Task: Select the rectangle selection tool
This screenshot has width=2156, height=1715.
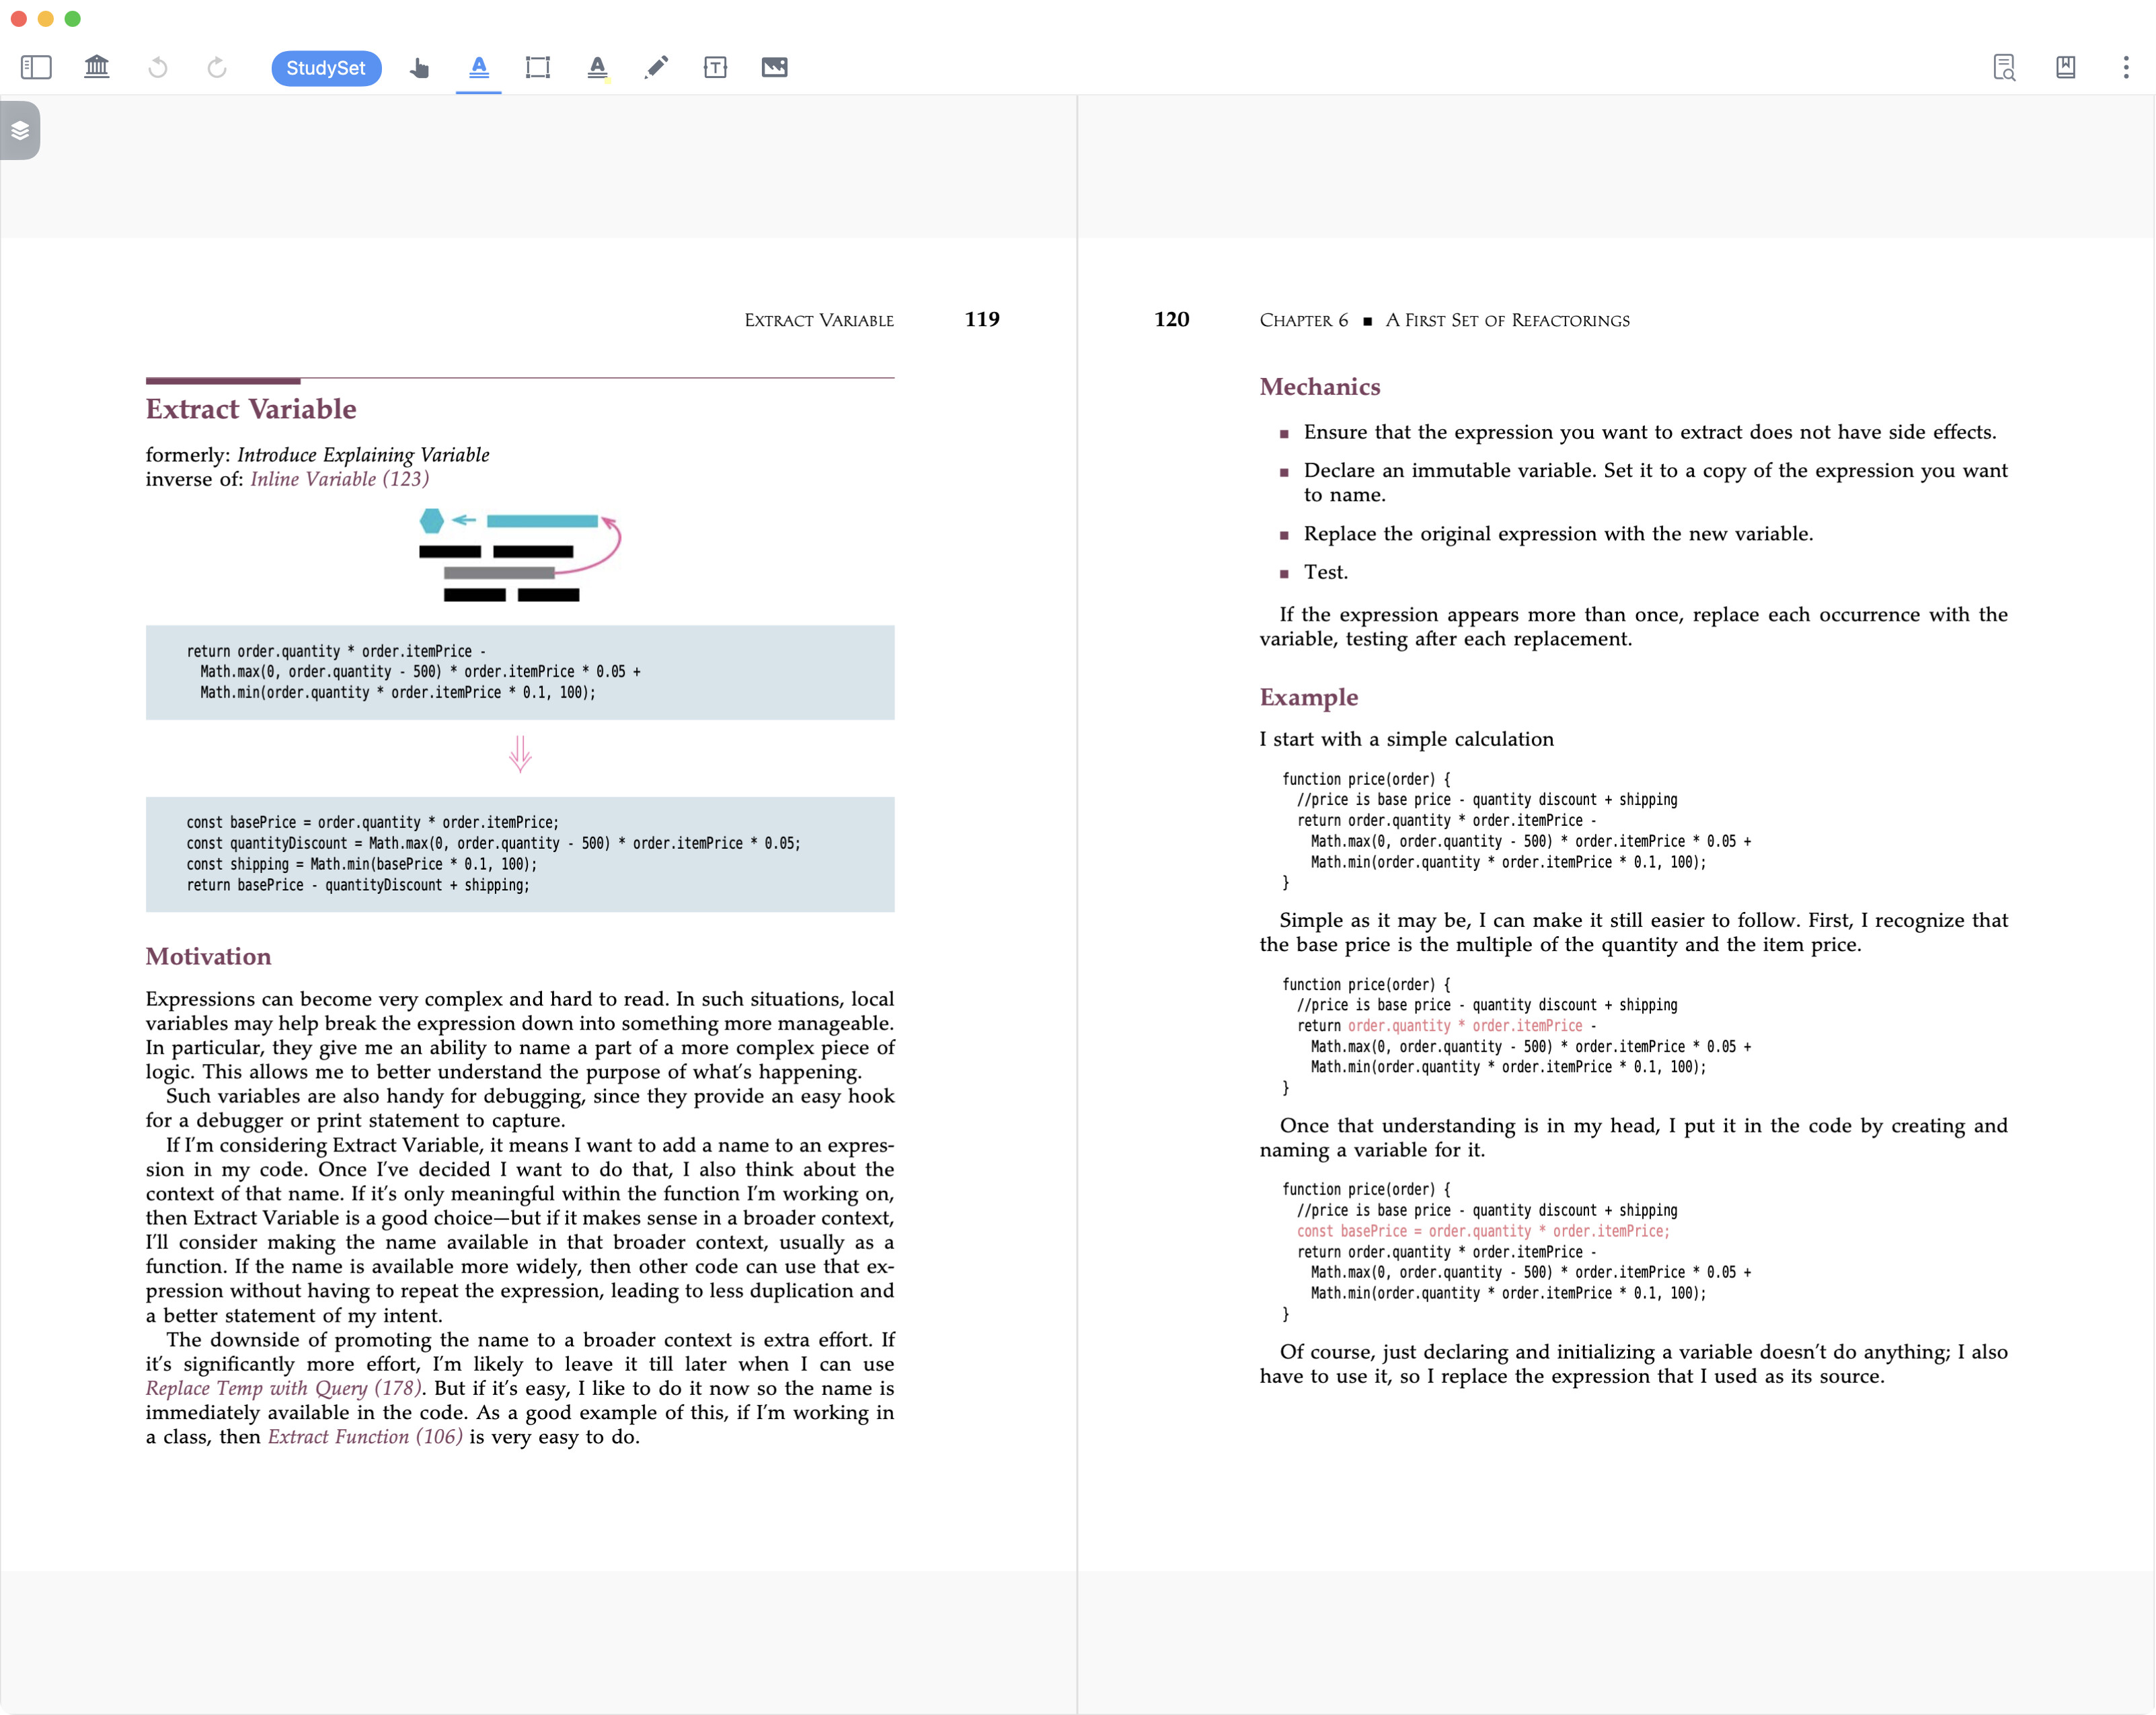Action: [x=538, y=67]
